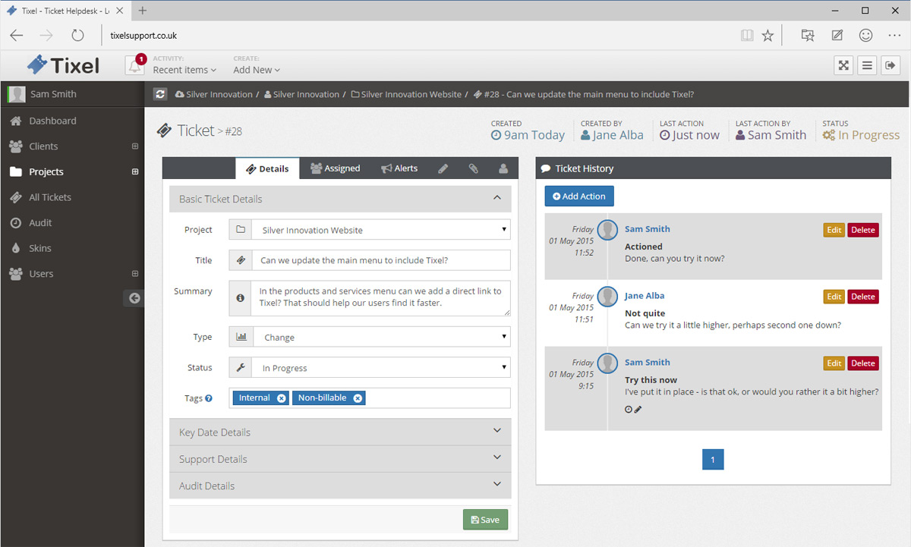
Task: Click the Save button
Action: [485, 520]
